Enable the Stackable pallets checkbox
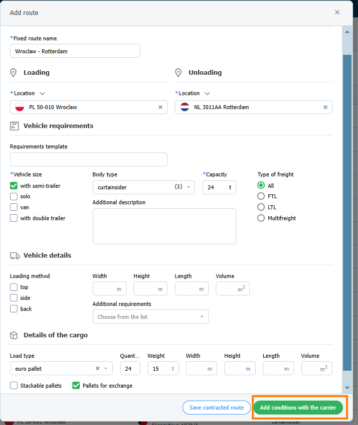The height and width of the screenshot is (425, 358). pyautogui.click(x=14, y=386)
